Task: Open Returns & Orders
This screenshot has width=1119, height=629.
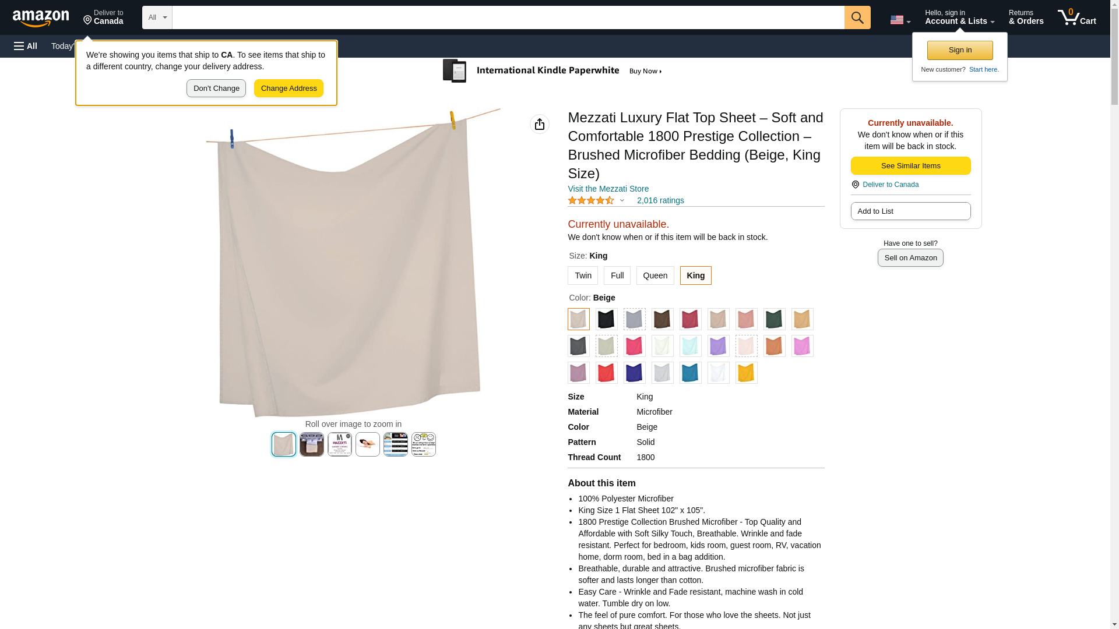Action: click(x=1026, y=17)
